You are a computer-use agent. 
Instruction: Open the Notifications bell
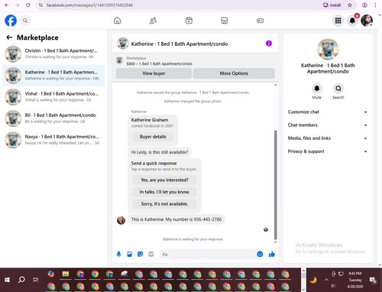coord(352,21)
